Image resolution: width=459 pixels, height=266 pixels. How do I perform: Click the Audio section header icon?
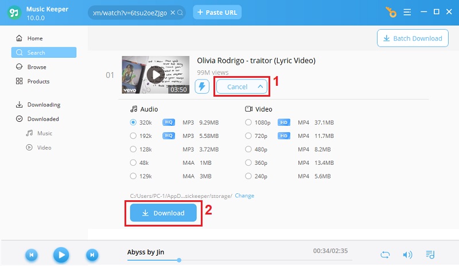tap(134, 109)
